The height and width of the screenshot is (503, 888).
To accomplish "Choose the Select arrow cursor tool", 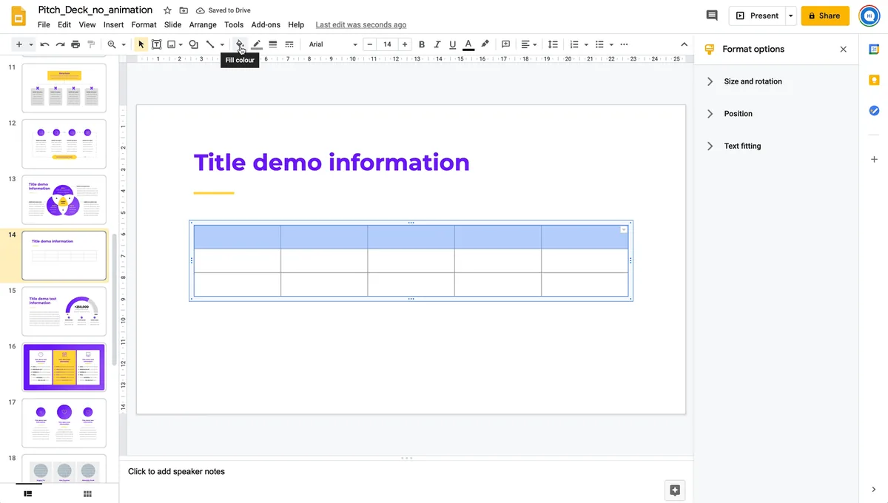I will pyautogui.click(x=141, y=44).
